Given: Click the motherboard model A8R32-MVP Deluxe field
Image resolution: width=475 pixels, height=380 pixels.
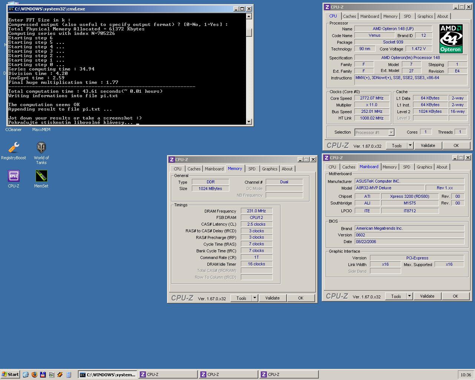Looking at the screenshot, I should pos(389,188).
